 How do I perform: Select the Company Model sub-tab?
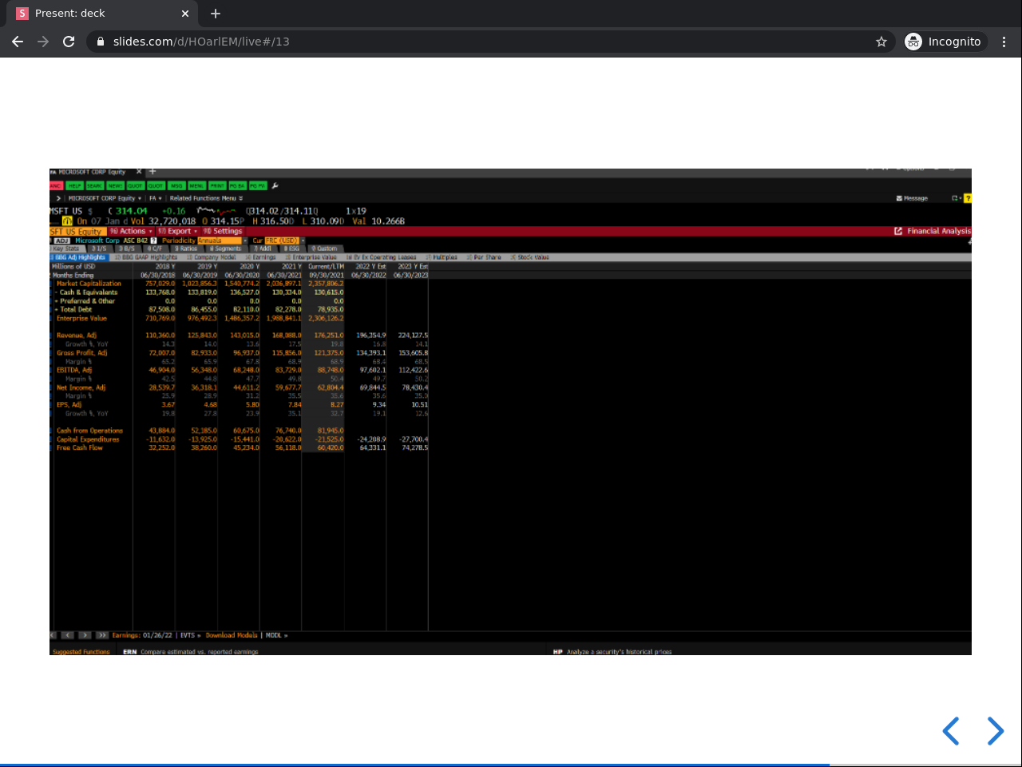click(212, 257)
